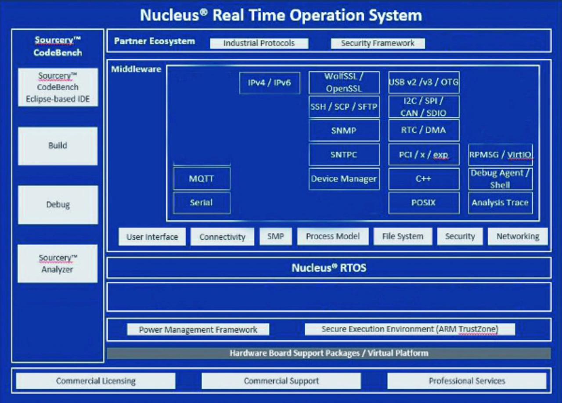562x403 pixels.
Task: Click the RPMSG / VirtIO box
Action: pyautogui.click(x=501, y=155)
